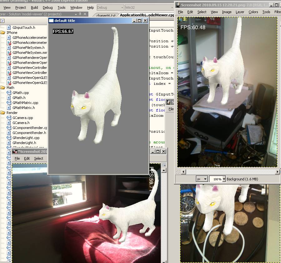The width and height of the screenshot is (281, 263).
Task: Open the Visual Studio Project menu
Action: tap(21, 8)
